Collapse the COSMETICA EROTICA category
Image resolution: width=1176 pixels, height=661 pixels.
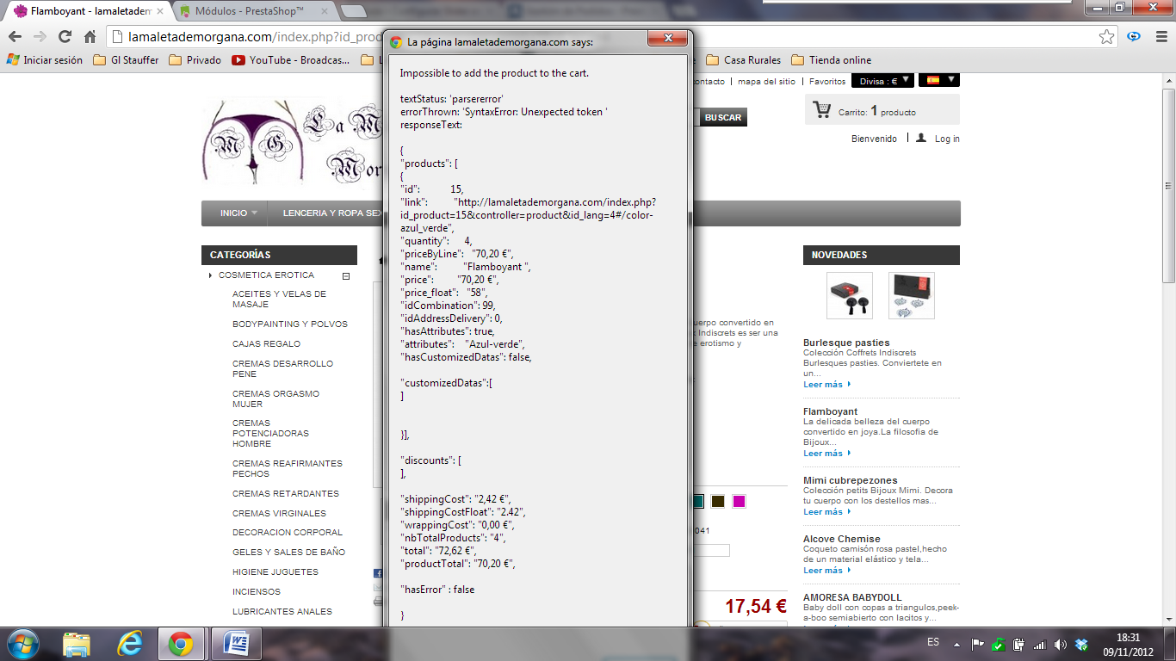coord(346,276)
